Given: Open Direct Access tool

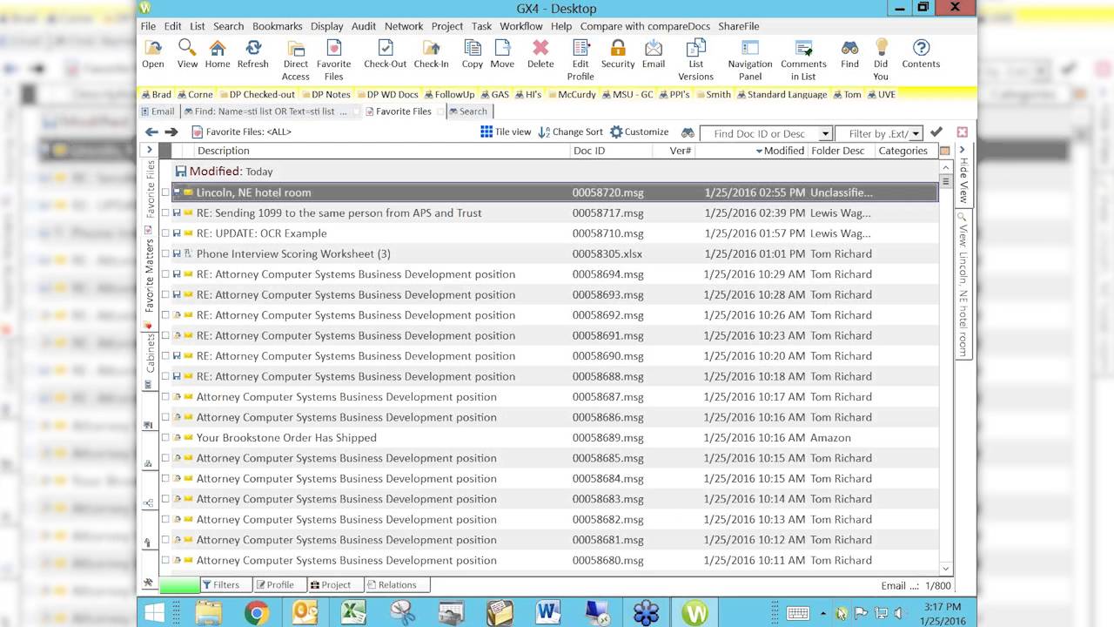Looking at the screenshot, I should pyautogui.click(x=296, y=60).
